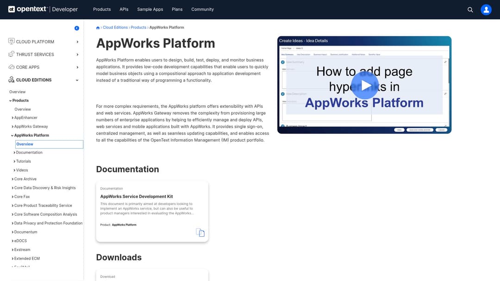This screenshot has width=500, height=281.
Task: Open Overview under Products in sidebar
Action: coord(22,109)
